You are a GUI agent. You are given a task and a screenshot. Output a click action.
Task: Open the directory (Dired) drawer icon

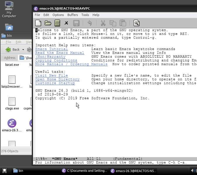click(x=57, y=23)
